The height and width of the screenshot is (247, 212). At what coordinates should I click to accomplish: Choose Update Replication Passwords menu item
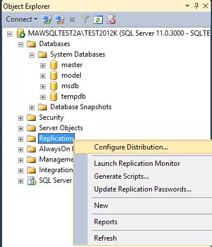[143, 189]
